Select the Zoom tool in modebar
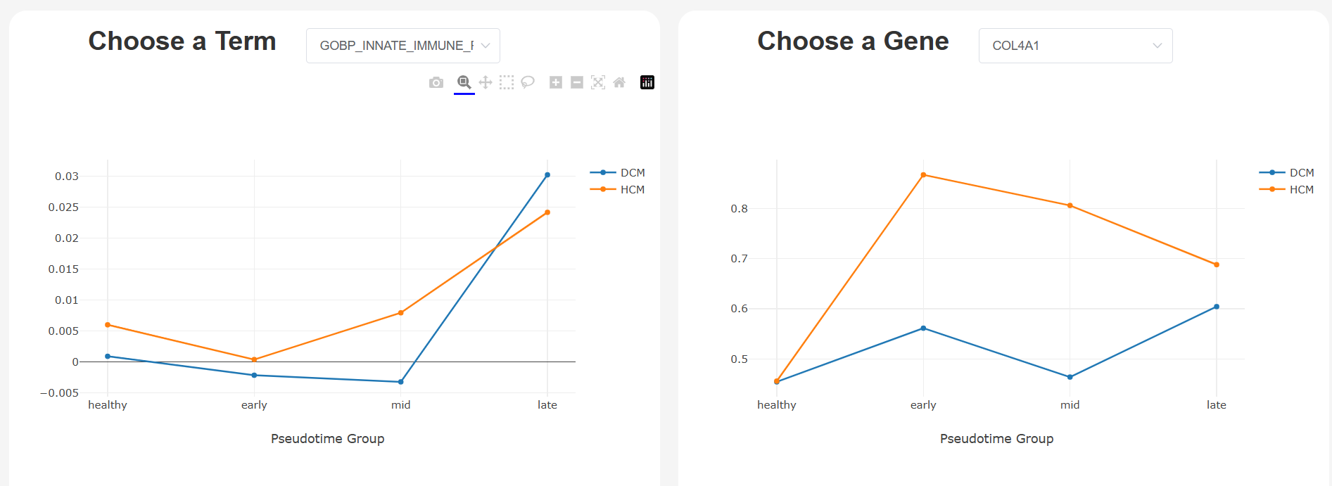The width and height of the screenshot is (1332, 486). (464, 83)
